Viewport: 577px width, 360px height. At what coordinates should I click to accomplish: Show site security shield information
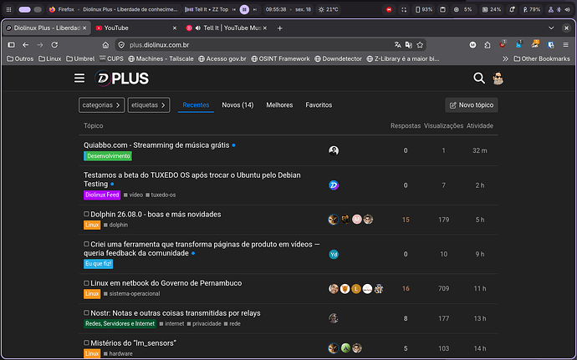121,45
